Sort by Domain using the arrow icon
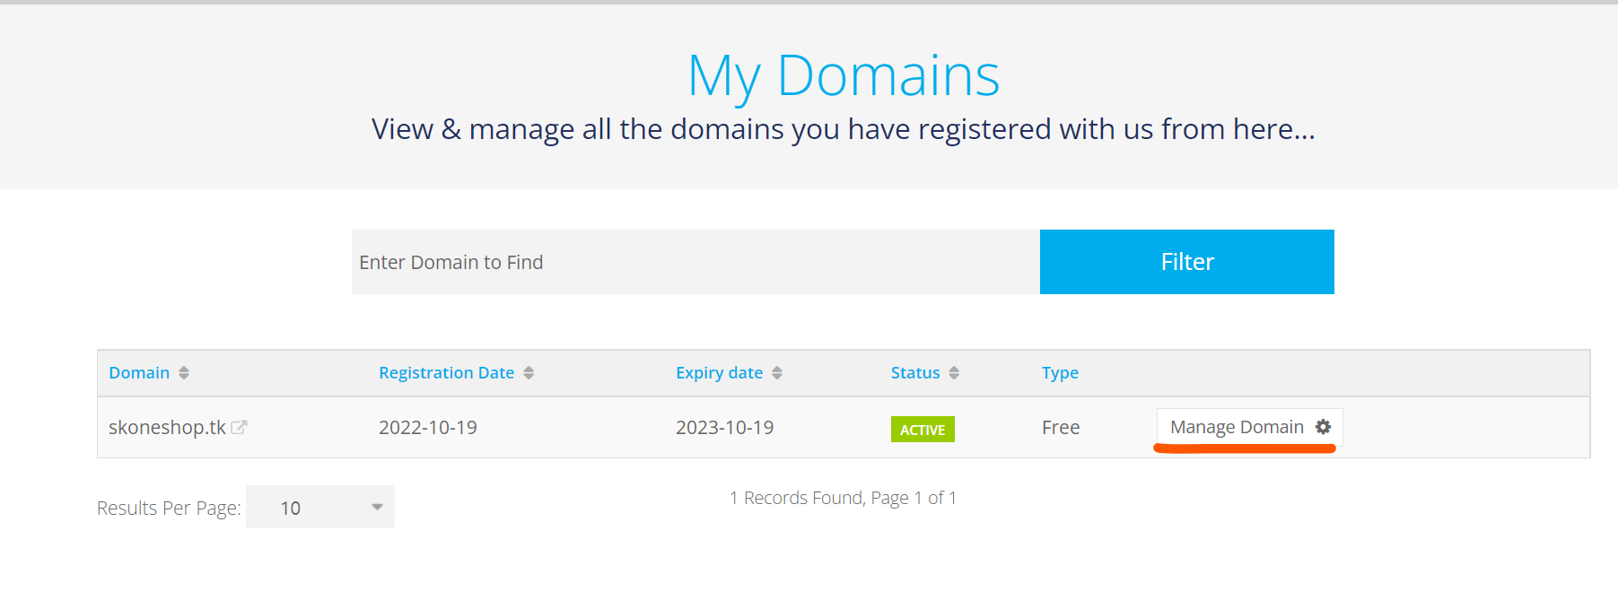This screenshot has height=609, width=1618. pyautogui.click(x=184, y=373)
